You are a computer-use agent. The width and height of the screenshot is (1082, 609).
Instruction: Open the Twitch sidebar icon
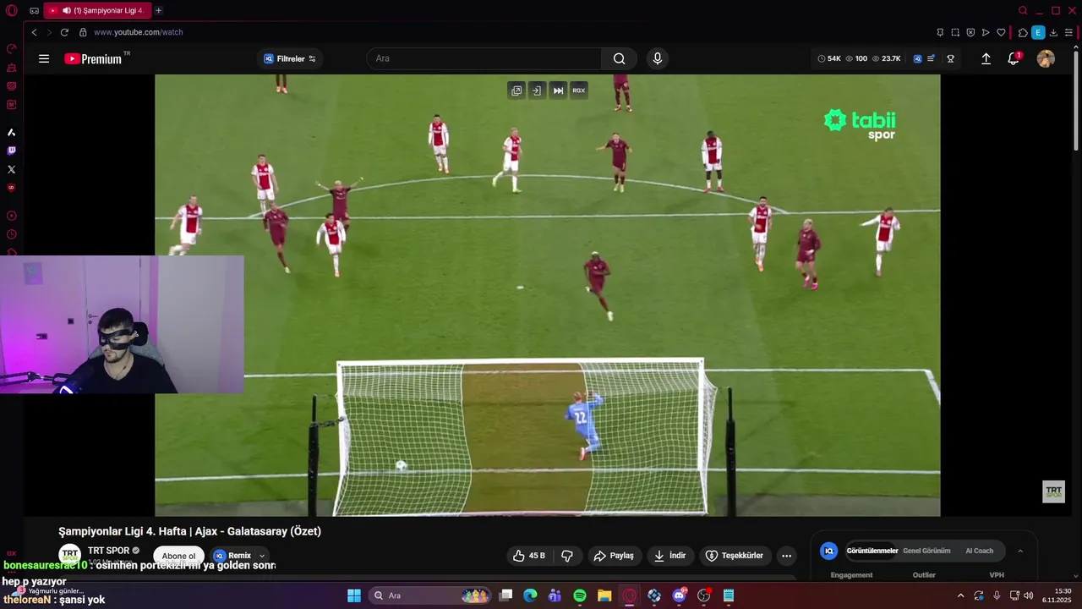click(11, 151)
